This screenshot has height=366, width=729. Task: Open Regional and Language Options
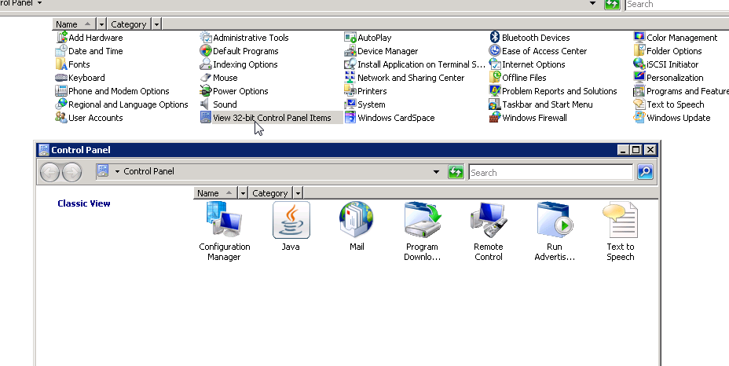122,104
